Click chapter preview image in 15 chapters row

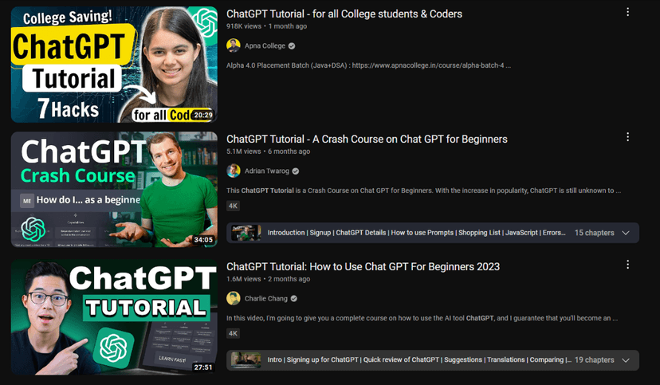(x=246, y=233)
